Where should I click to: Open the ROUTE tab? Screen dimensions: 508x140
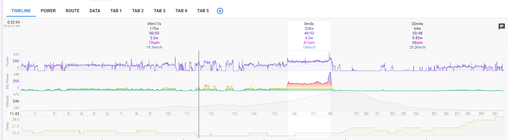(x=73, y=11)
